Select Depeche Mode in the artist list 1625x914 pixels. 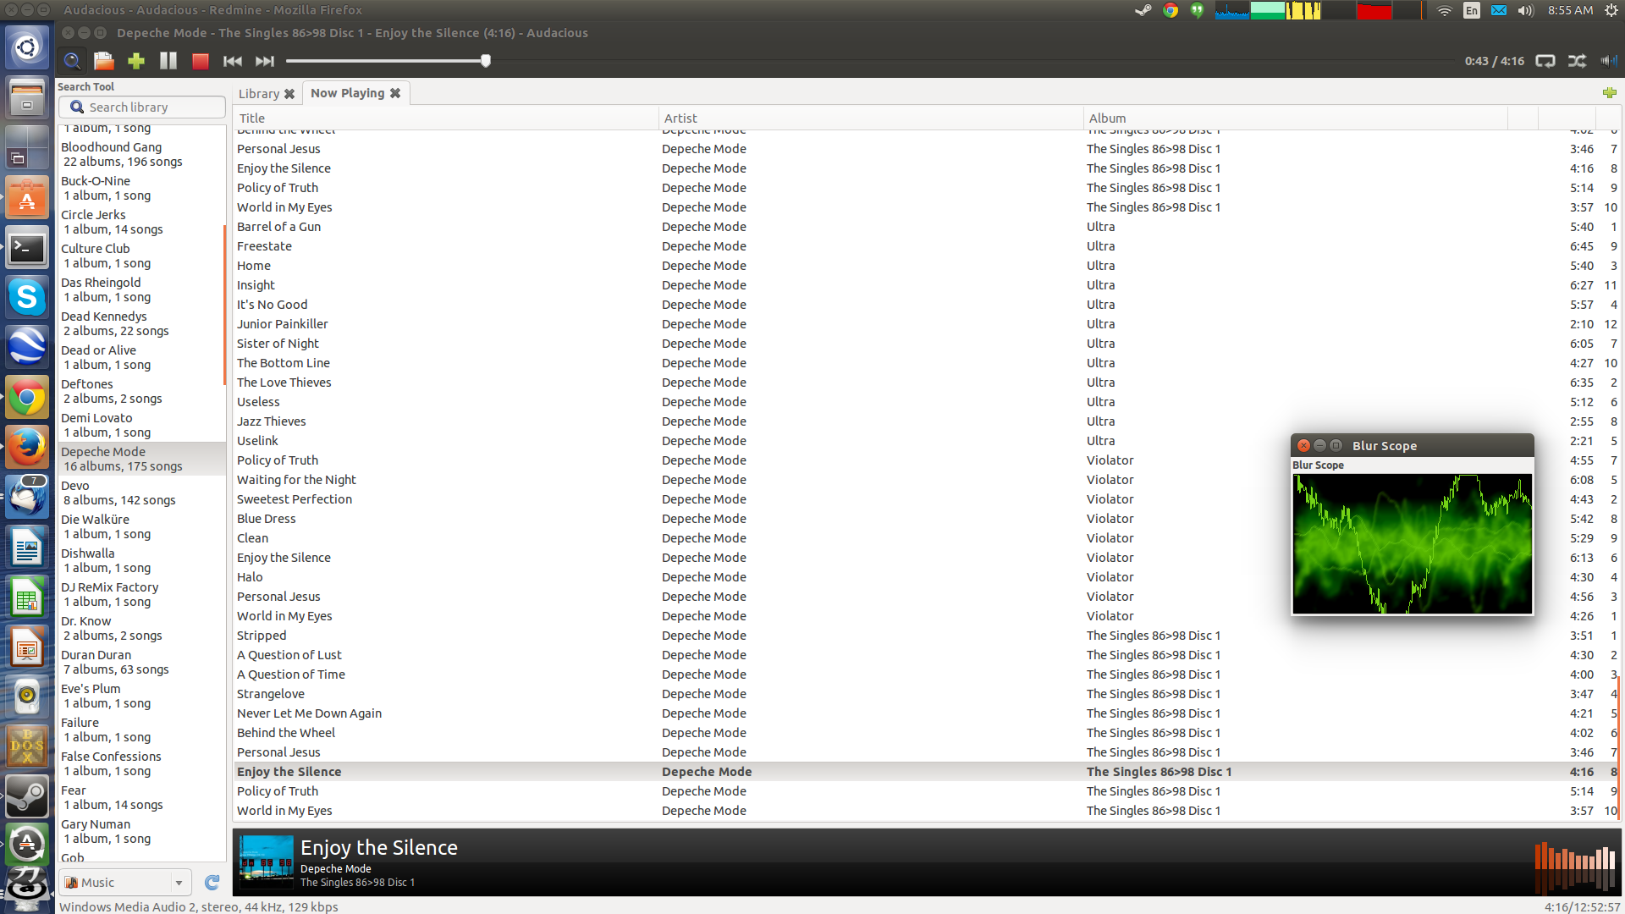point(141,459)
